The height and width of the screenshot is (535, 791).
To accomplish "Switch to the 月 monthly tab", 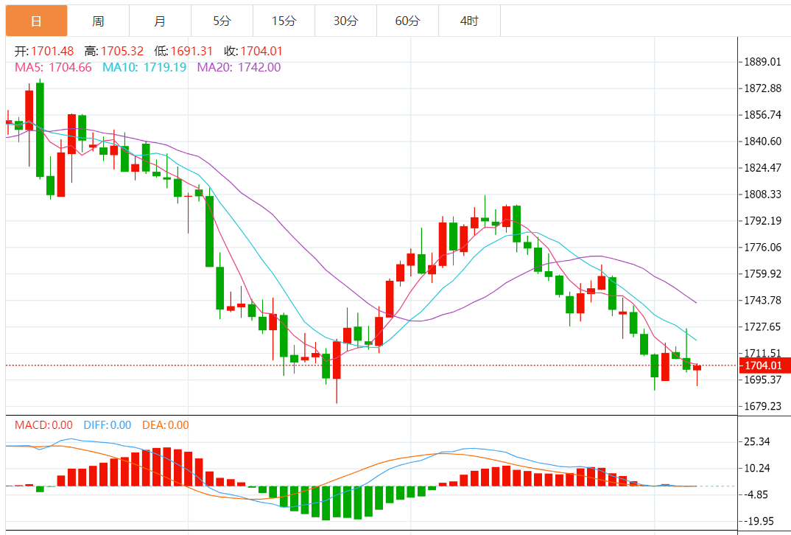I will pos(161,21).
